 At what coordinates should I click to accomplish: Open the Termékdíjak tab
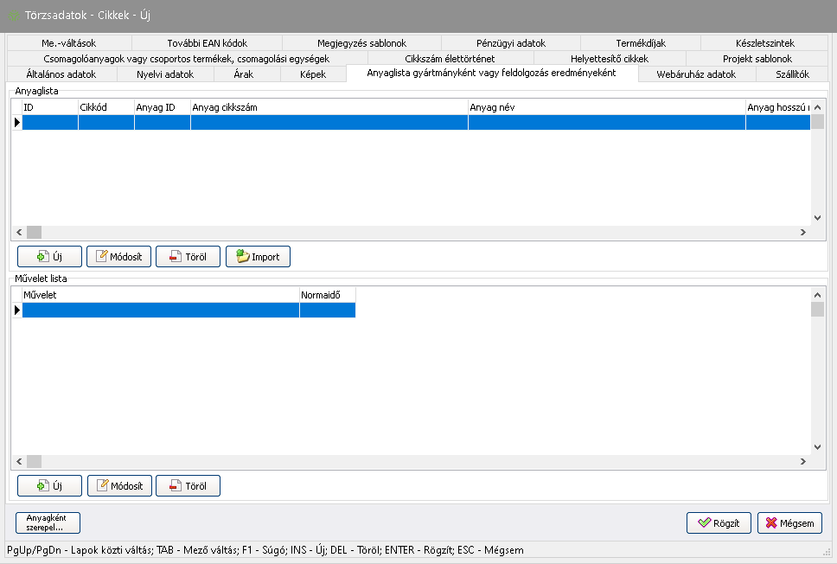pos(641,43)
